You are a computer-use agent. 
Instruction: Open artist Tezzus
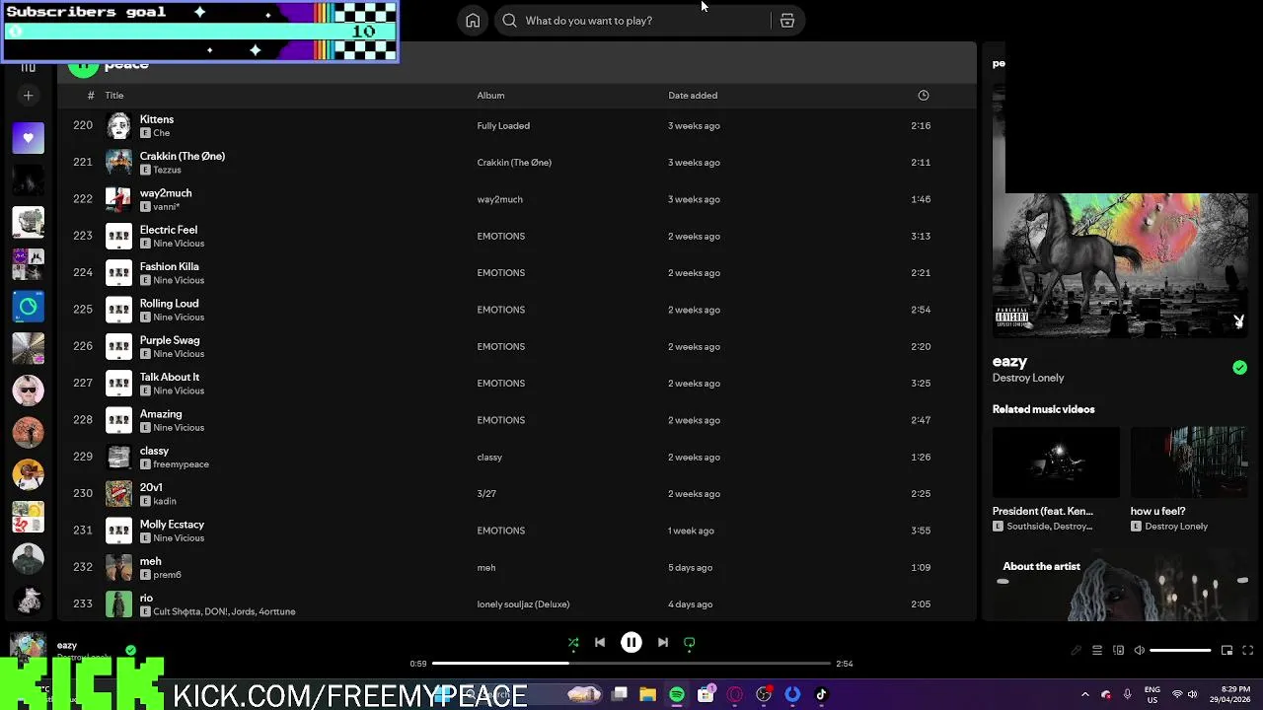(x=167, y=170)
